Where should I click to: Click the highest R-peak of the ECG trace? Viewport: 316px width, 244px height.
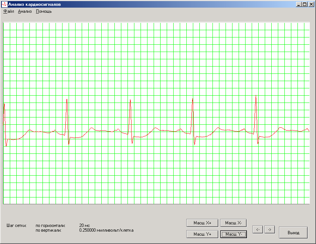pyautogui.click(x=256, y=96)
